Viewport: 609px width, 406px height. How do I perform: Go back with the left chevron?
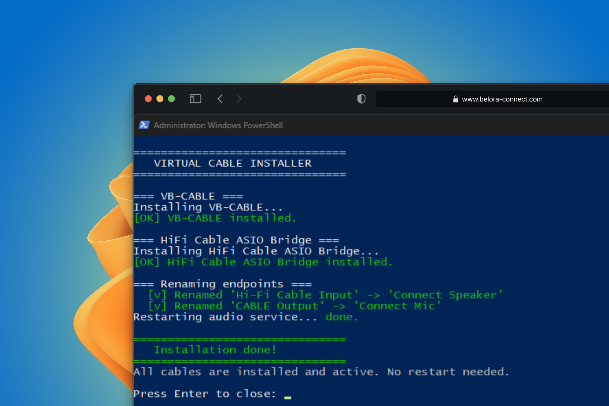click(220, 99)
